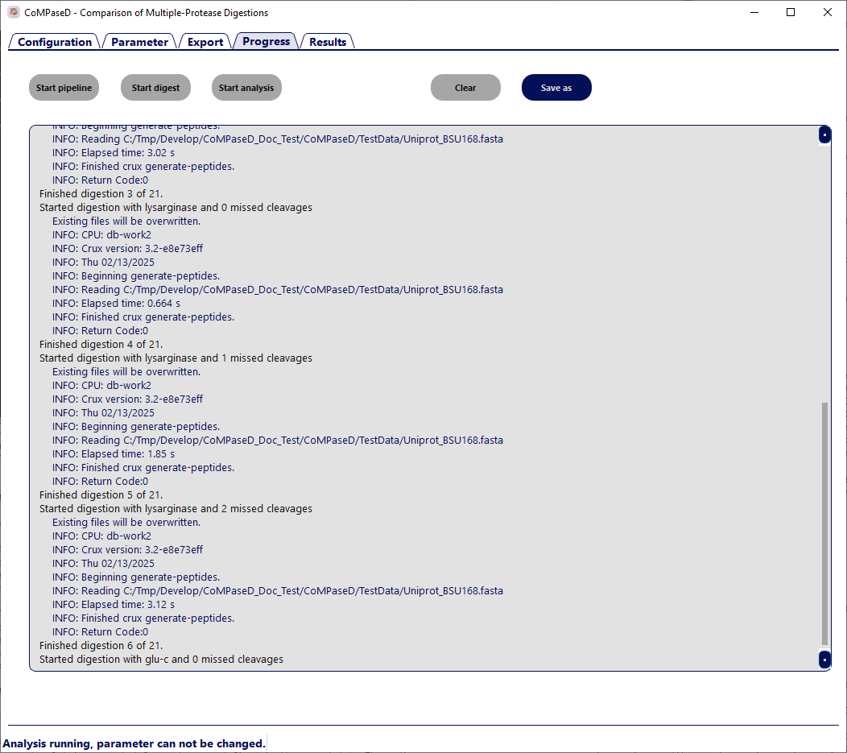
Task: Click the CoMPaseD app icon in title bar
Action: tap(14, 13)
